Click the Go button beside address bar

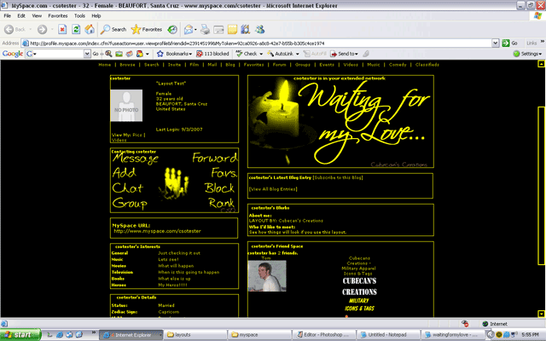pos(510,43)
